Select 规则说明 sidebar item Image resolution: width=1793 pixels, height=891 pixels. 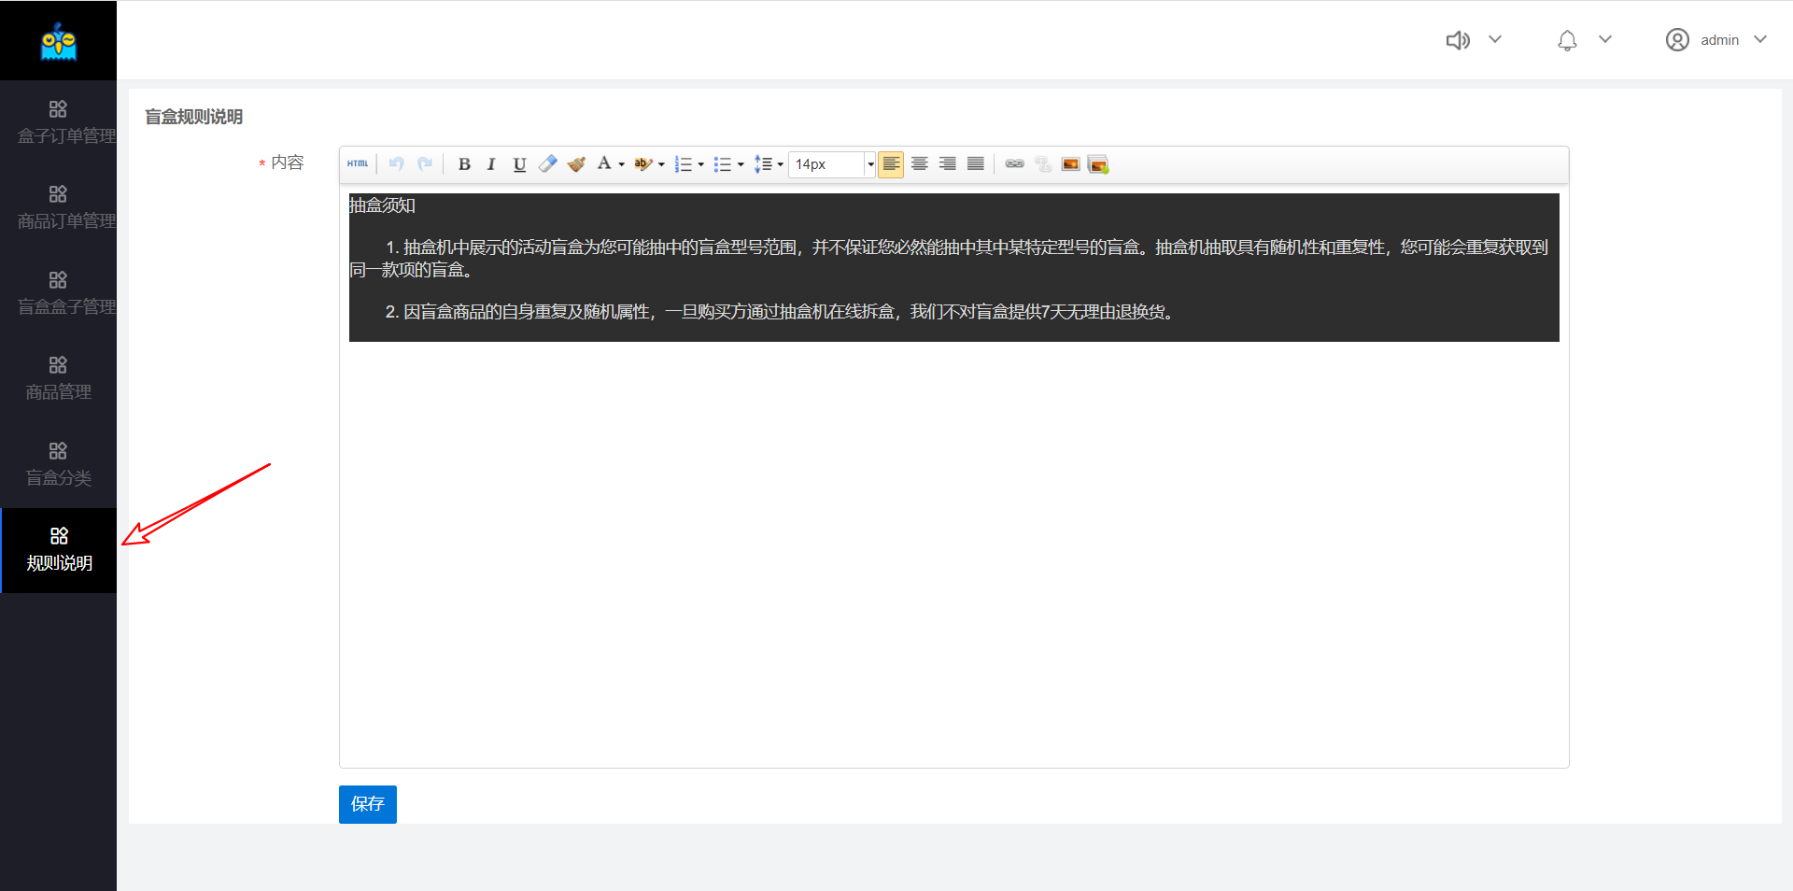[59, 550]
